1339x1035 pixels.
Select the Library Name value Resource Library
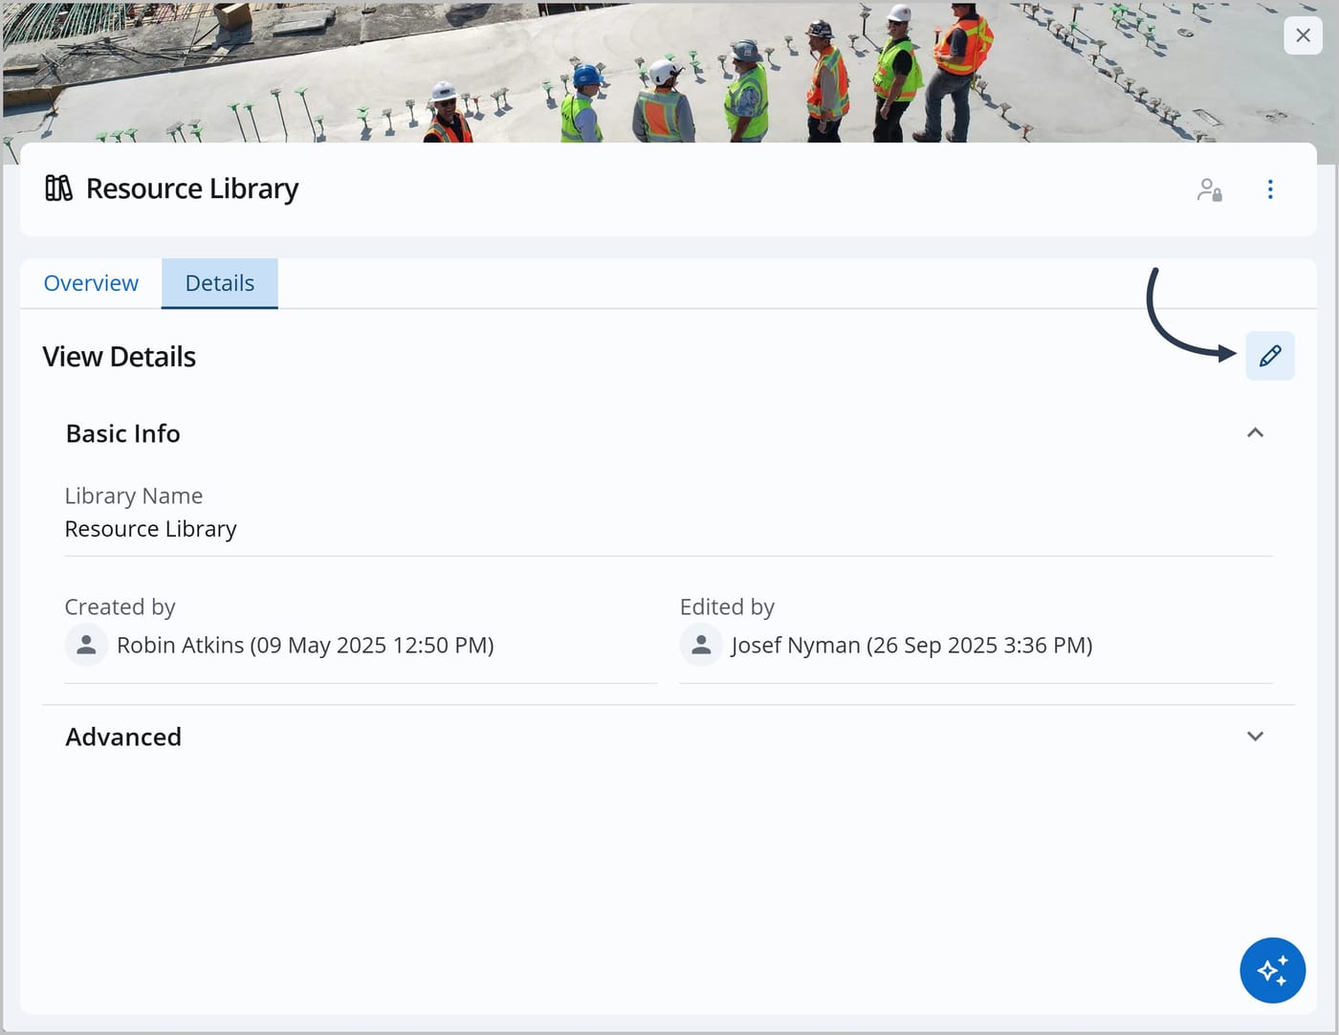150,529
